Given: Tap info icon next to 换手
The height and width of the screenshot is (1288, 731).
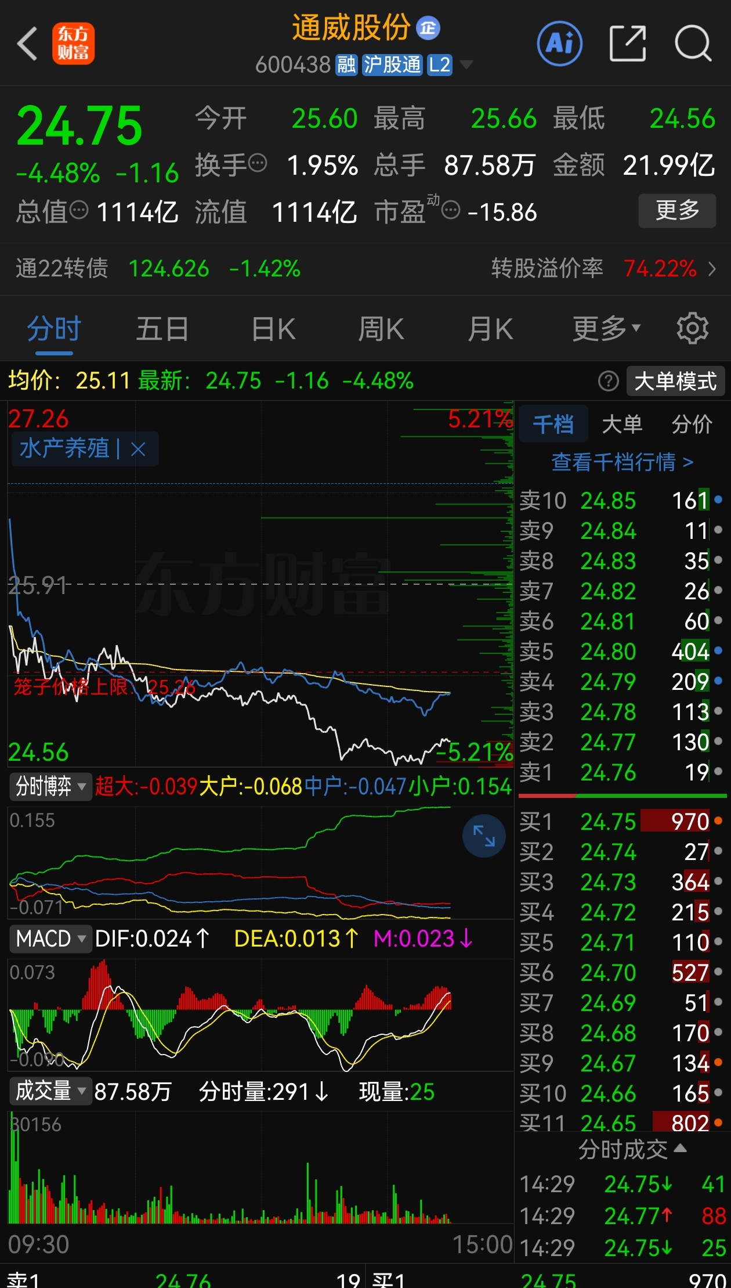Looking at the screenshot, I should tap(258, 163).
